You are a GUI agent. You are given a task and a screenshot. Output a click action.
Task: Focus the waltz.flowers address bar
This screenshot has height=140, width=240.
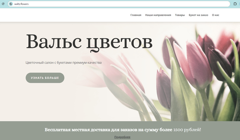pyautogui.click(x=103, y=4)
